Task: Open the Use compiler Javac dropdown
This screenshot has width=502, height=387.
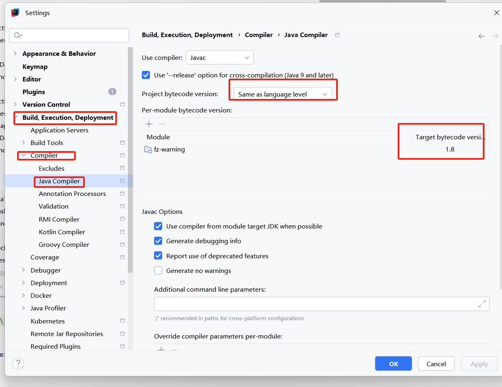Action: point(220,57)
